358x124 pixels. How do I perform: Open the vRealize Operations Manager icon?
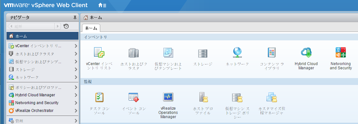168,97
